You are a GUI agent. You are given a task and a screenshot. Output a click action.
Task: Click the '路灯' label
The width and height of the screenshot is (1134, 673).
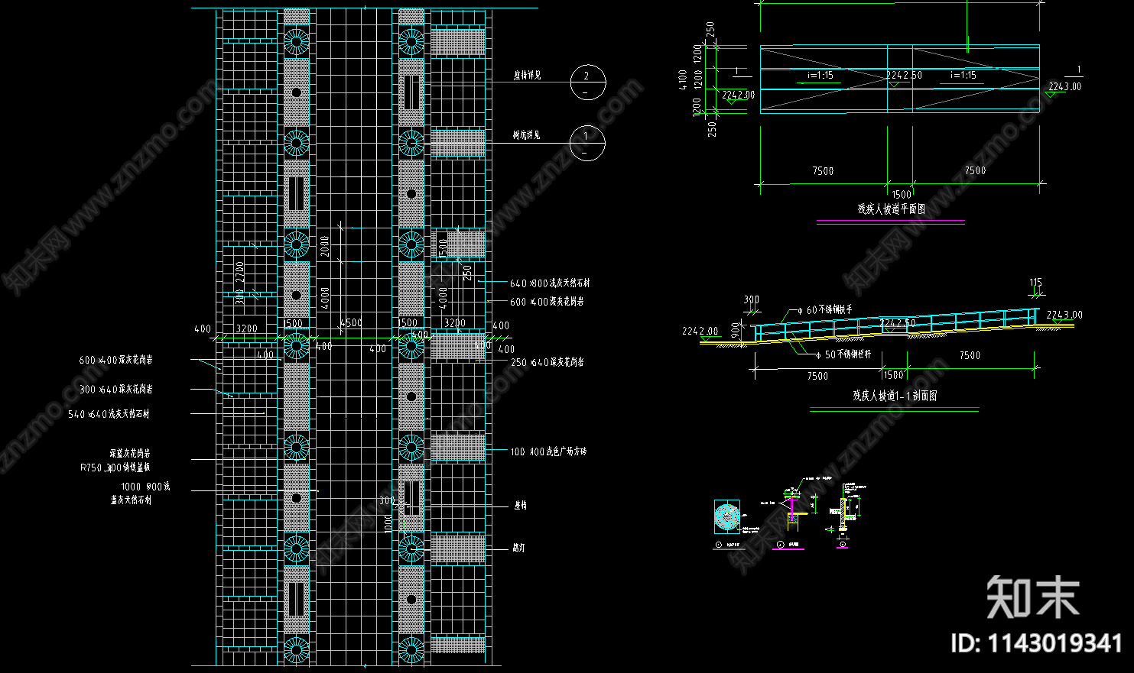519,548
